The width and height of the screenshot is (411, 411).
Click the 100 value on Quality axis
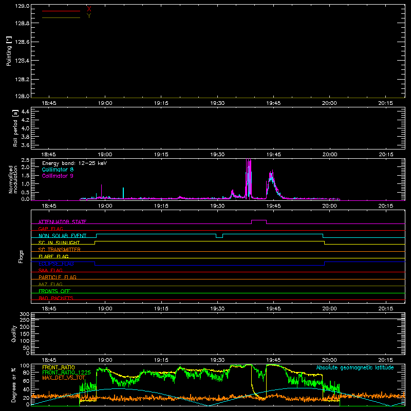tap(25, 341)
